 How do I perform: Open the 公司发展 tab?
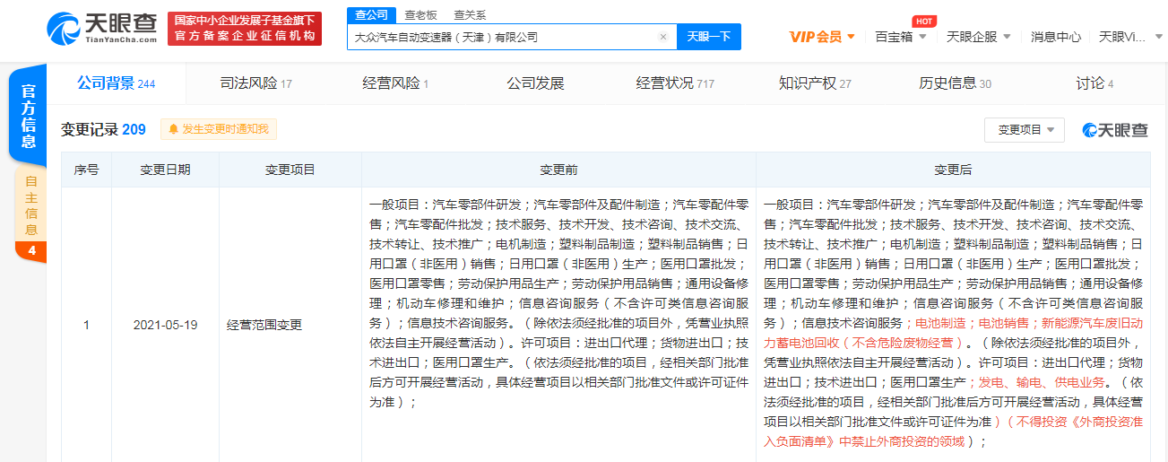coord(535,83)
